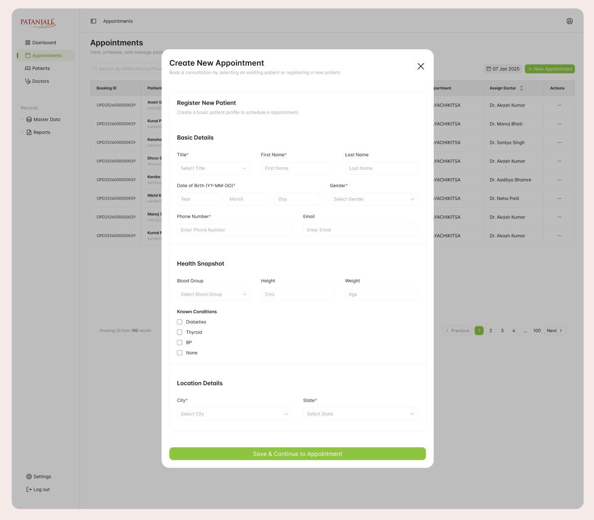Check the None condition checkbox
Image resolution: width=594 pixels, height=520 pixels.
180,353
